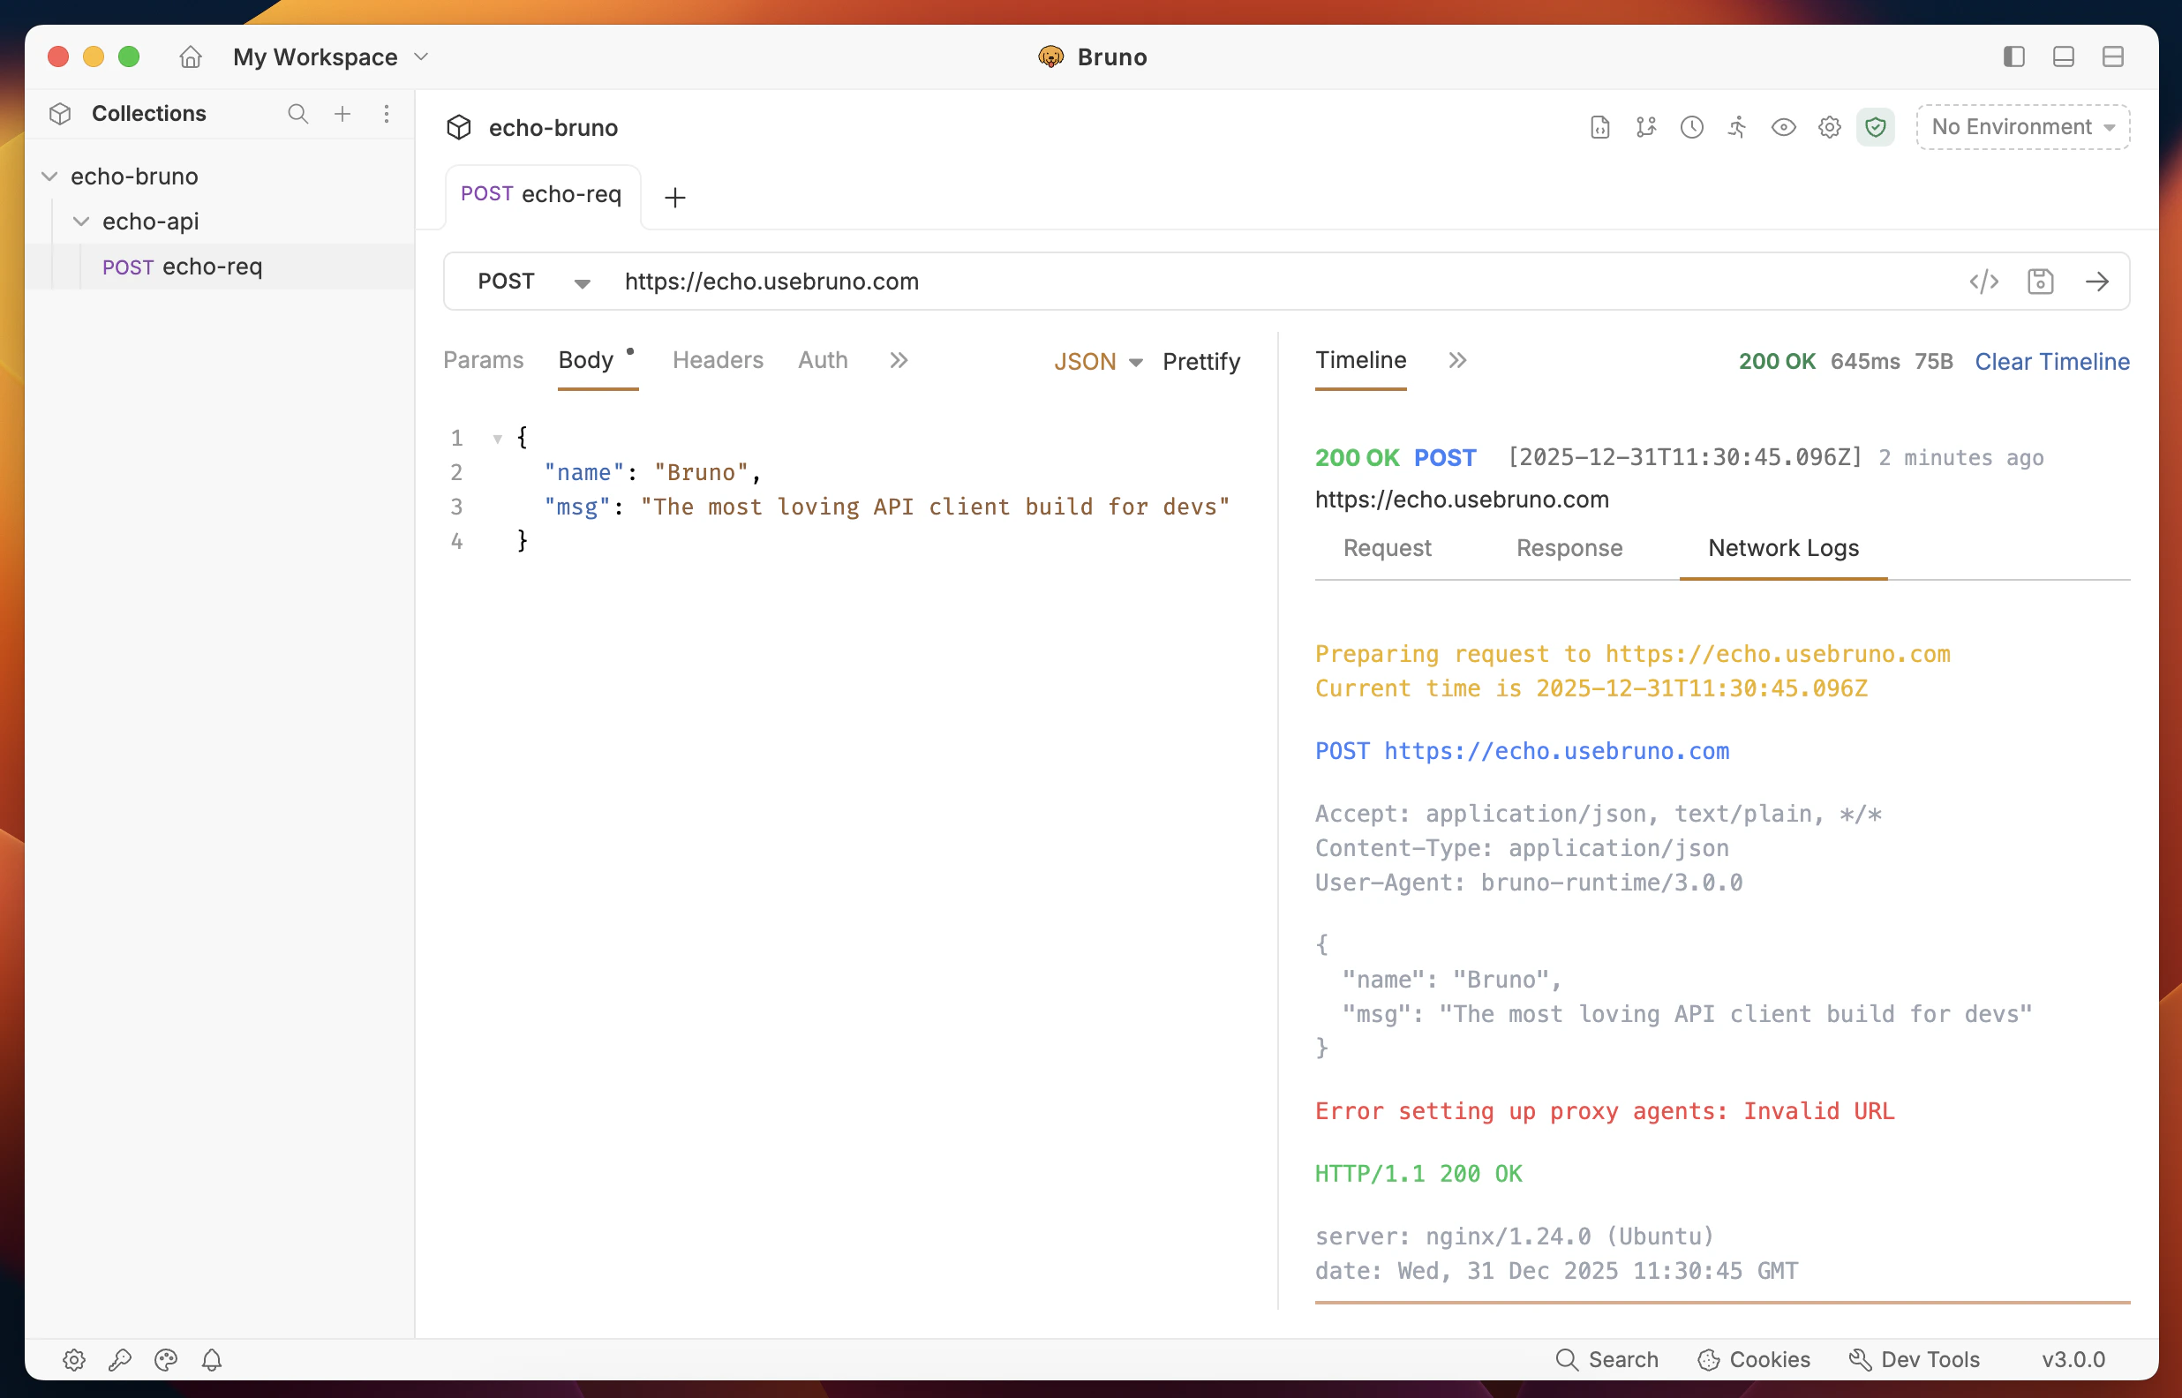Click the home icon in title bar
Screen dimensions: 2182x1398
tap(190, 57)
